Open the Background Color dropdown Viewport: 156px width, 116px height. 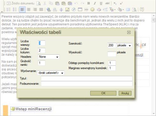click(121, 9)
